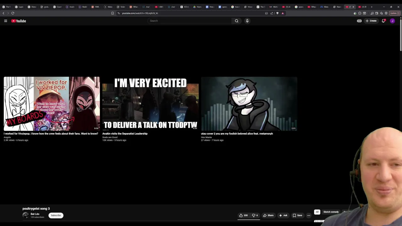Click the extension toggle icon left of Create
Screen dimensions: 402x226
(x=359, y=21)
